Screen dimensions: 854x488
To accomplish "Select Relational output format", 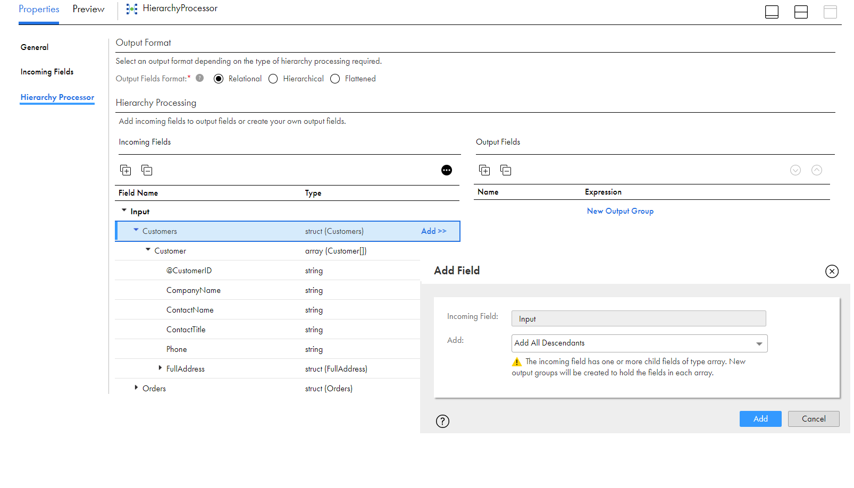I will [219, 79].
